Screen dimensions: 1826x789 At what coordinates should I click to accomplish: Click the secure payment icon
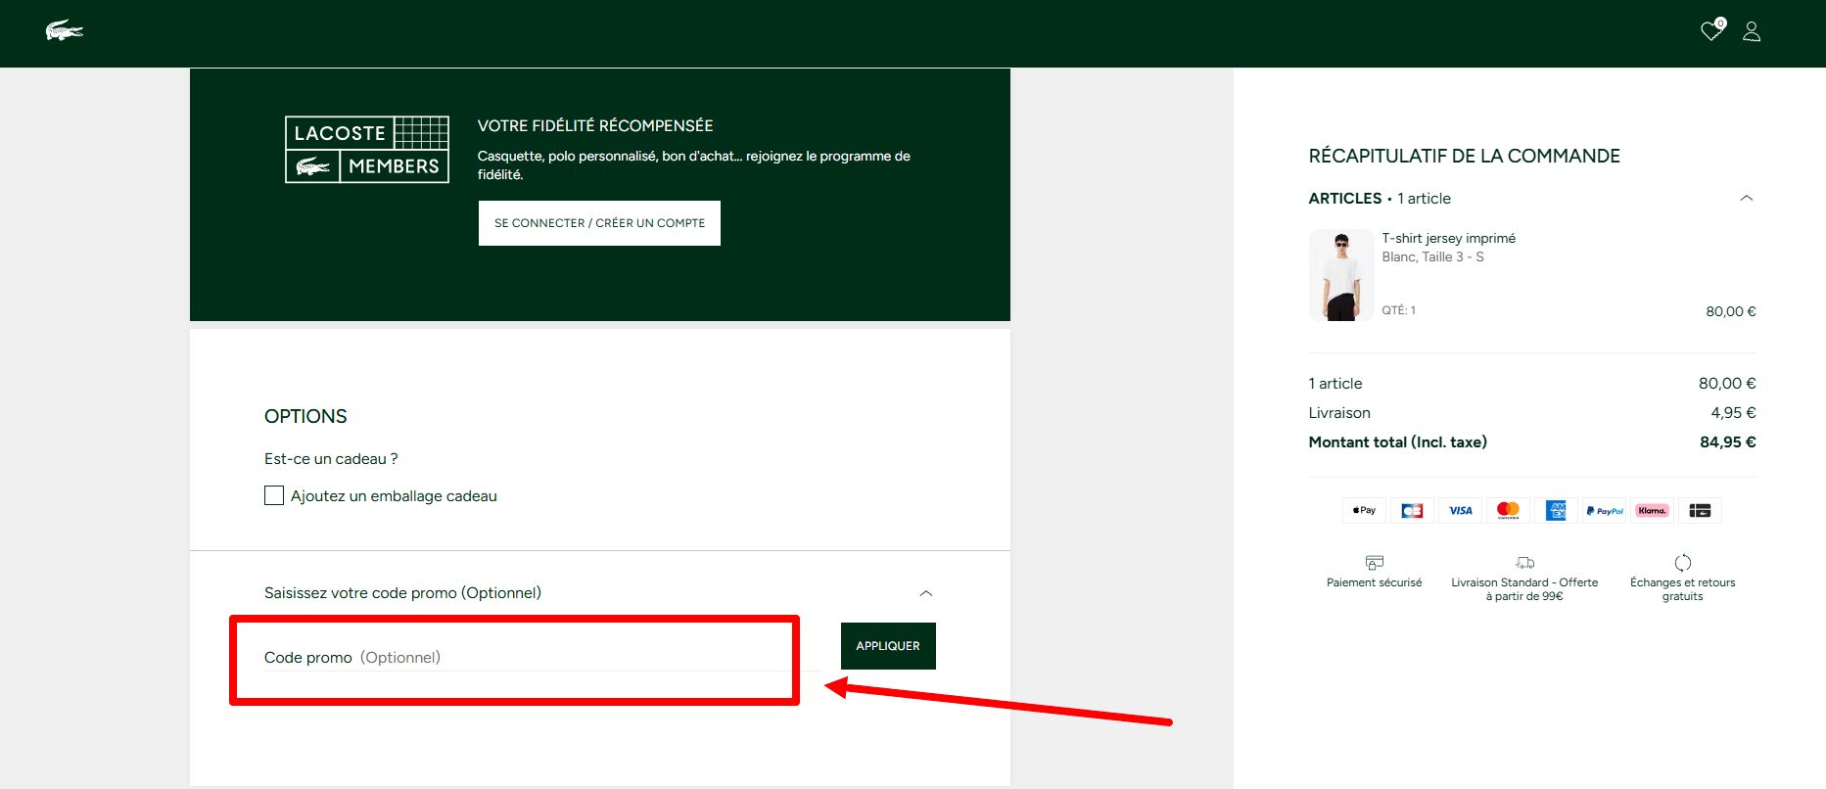pos(1375,563)
